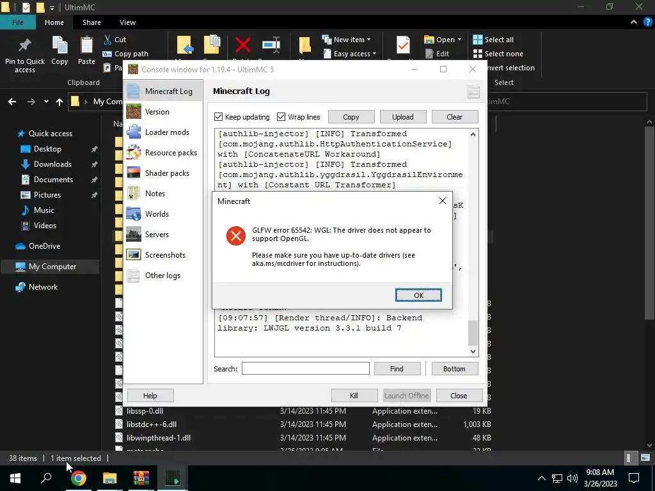Click OK in the Minecraft error dialog
Image resolution: width=655 pixels, height=491 pixels.
point(418,295)
